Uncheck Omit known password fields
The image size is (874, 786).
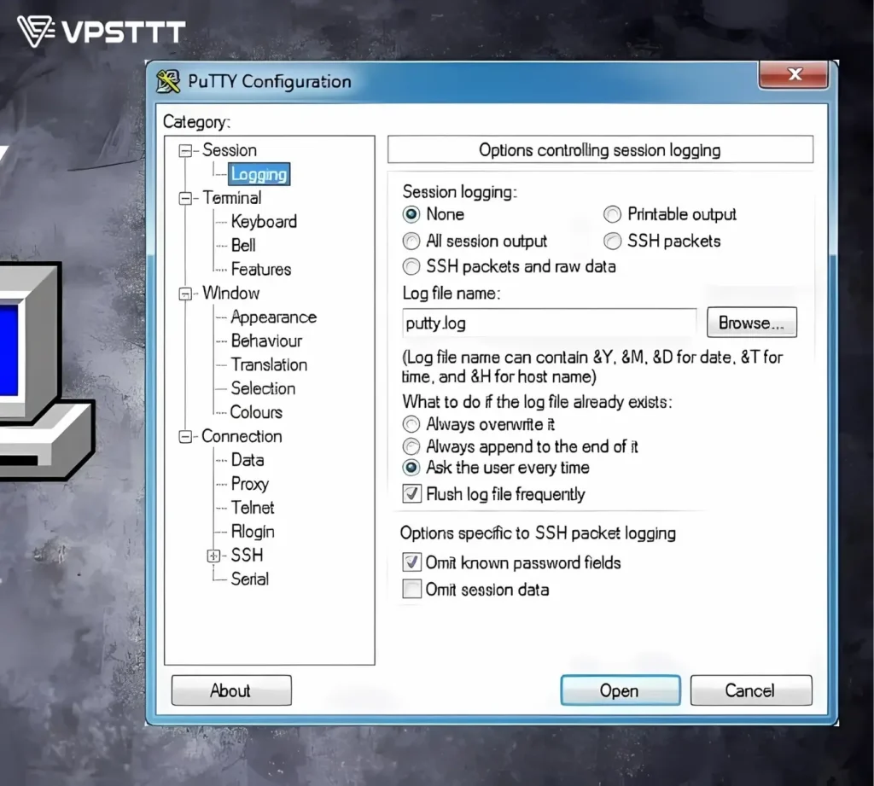[412, 562]
